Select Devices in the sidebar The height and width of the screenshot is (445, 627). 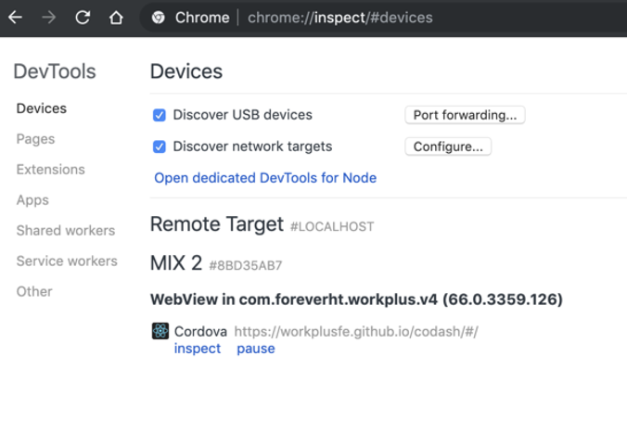coord(42,108)
